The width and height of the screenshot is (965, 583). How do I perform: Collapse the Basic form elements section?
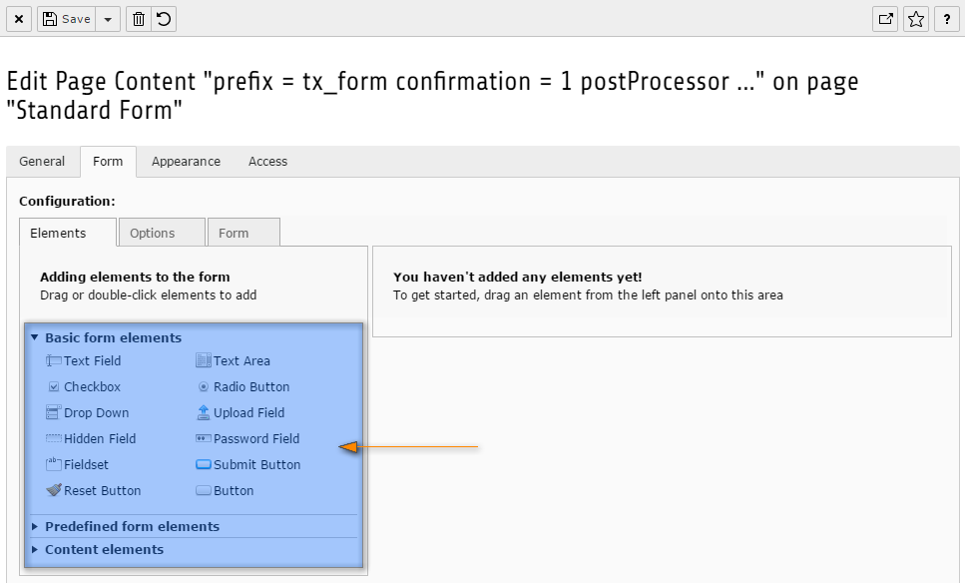pyautogui.click(x=107, y=337)
